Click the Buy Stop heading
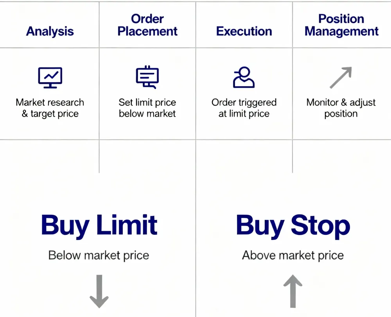This screenshot has width=391, height=317. tap(293, 226)
